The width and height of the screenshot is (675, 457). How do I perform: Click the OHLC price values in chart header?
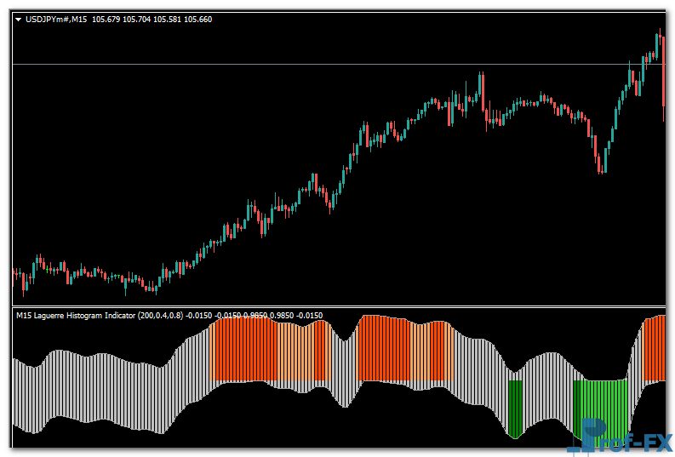coord(153,19)
